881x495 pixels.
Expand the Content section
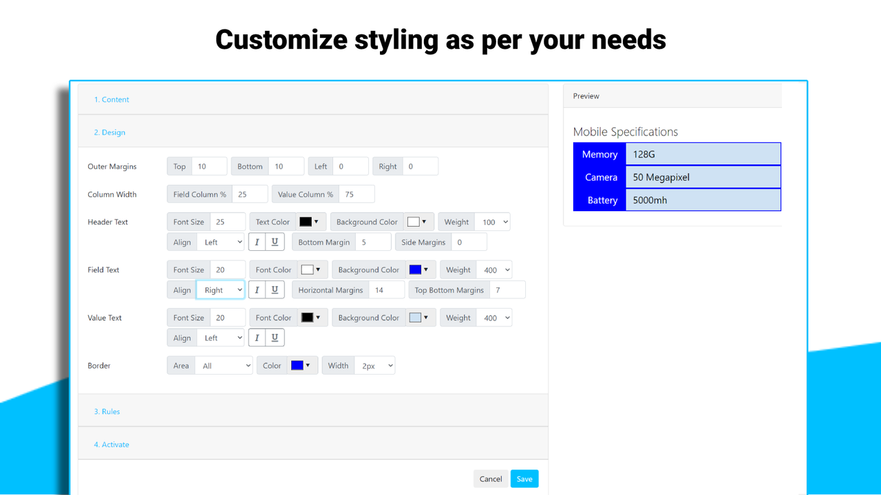[x=112, y=99]
